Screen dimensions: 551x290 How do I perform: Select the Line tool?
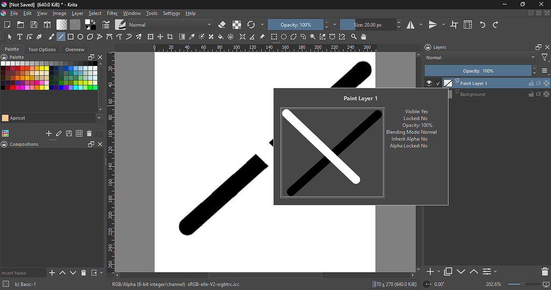[x=61, y=37]
